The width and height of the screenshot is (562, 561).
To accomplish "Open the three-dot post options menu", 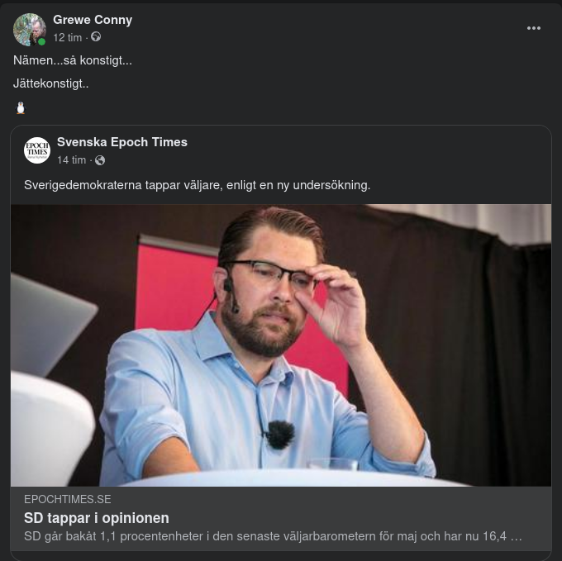I will coord(534,28).
